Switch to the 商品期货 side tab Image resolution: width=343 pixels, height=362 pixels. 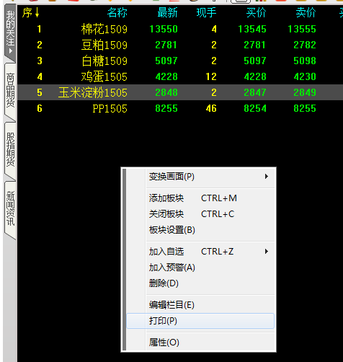tap(10, 91)
